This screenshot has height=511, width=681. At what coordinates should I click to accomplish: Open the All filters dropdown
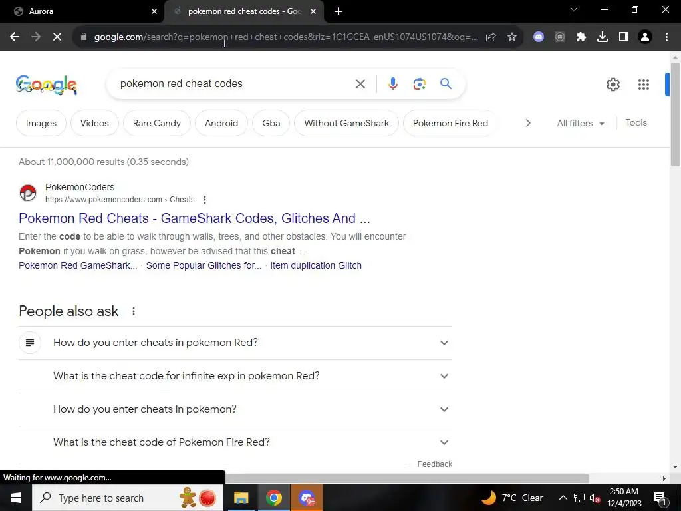(581, 123)
